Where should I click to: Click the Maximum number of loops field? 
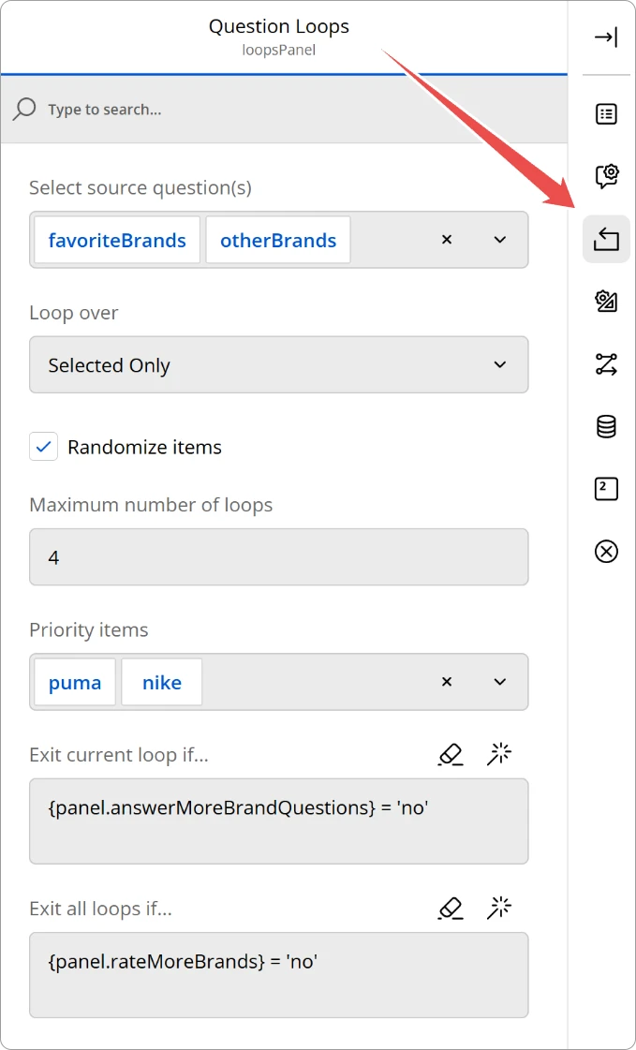point(278,557)
